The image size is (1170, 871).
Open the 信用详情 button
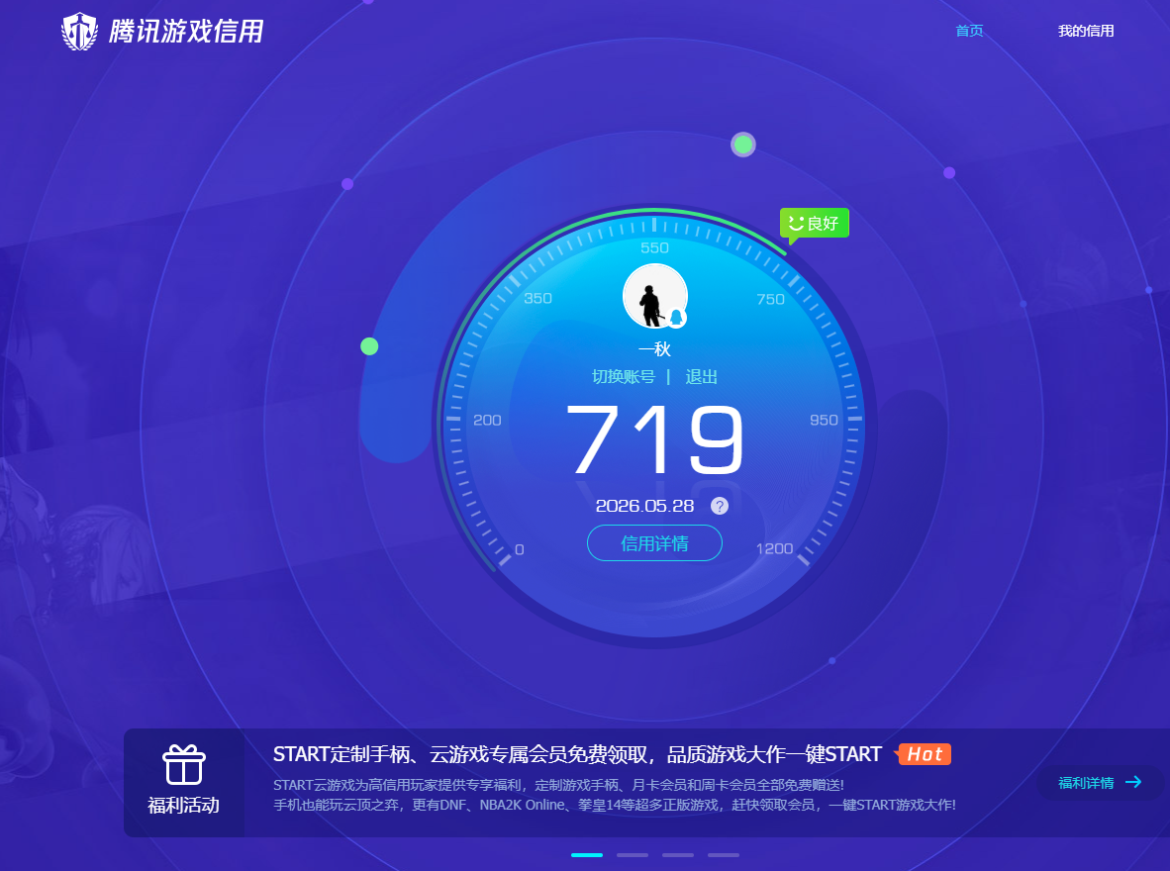click(x=654, y=543)
